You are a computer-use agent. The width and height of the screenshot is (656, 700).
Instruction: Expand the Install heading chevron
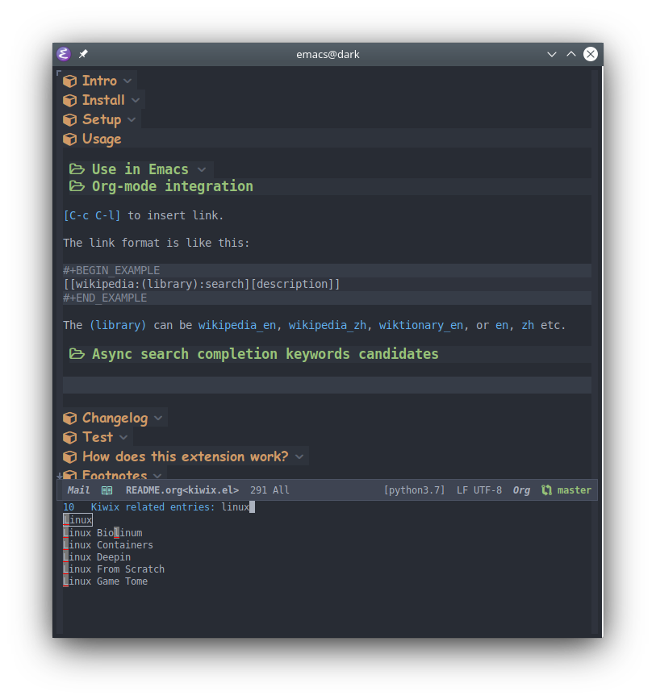click(136, 101)
